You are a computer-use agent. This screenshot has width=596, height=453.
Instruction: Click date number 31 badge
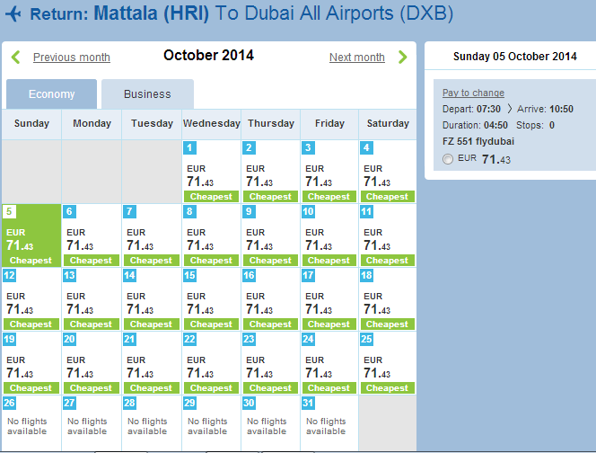(308, 403)
